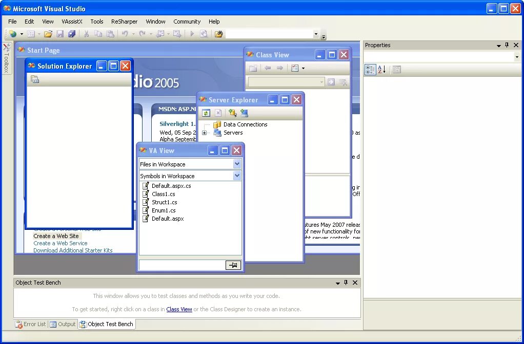Open the Properties window position dropdown arrow
The image size is (524, 344).
click(498, 46)
